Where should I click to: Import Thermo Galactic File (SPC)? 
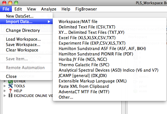click(x=110, y=65)
